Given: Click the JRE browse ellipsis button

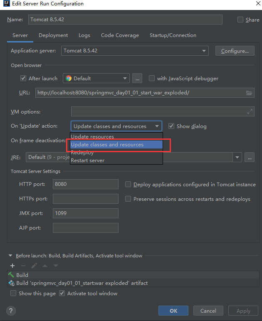Looking at the screenshot, I should (250, 158).
